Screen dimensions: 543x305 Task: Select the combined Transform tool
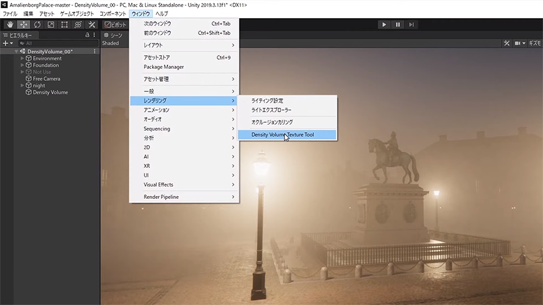pos(78,25)
